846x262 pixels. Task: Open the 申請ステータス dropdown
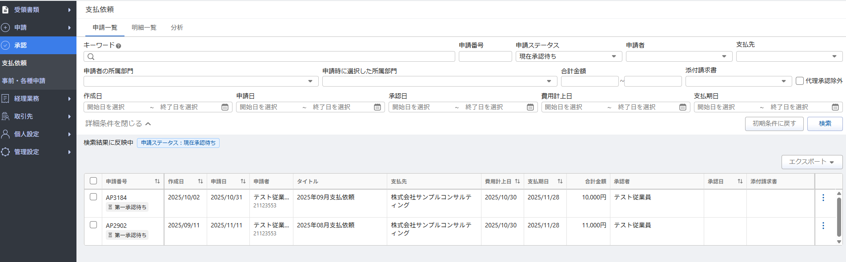pos(568,56)
